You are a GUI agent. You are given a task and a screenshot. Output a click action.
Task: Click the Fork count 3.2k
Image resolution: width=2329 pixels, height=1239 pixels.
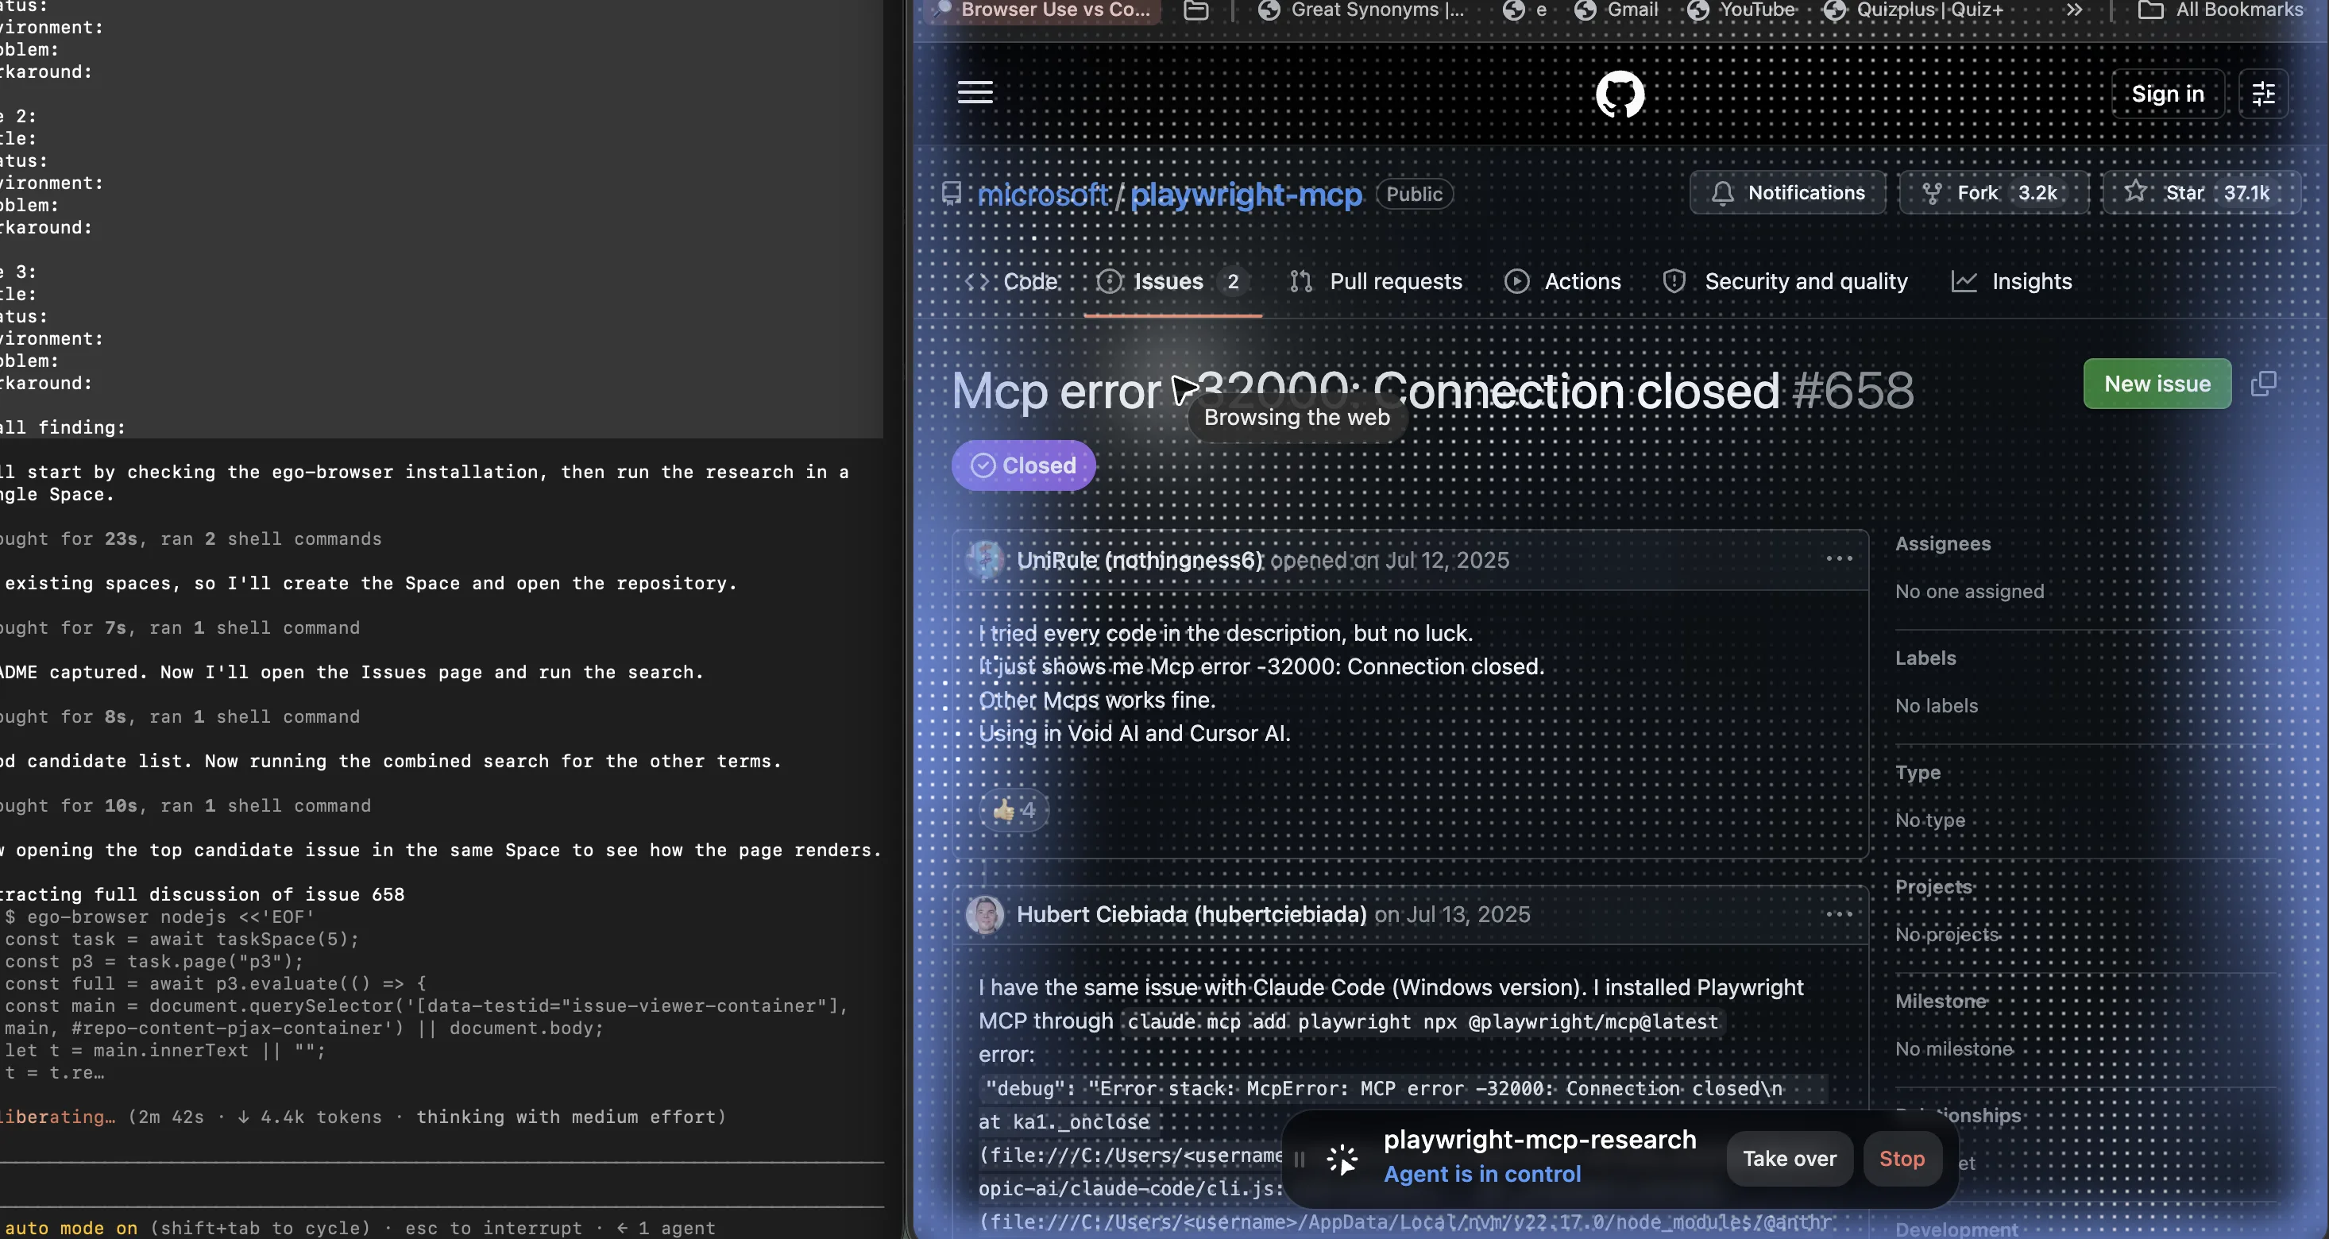2038,192
